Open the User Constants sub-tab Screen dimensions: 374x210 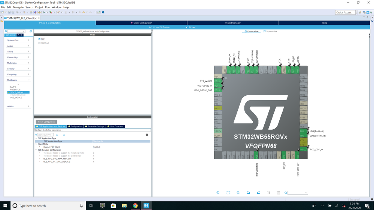pos(115,126)
